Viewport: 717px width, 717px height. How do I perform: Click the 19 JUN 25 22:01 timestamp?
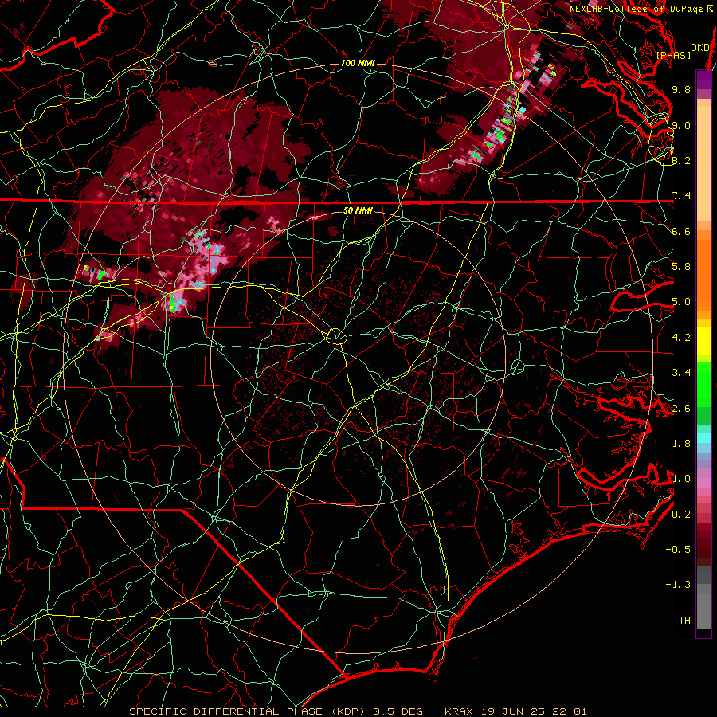(534, 711)
